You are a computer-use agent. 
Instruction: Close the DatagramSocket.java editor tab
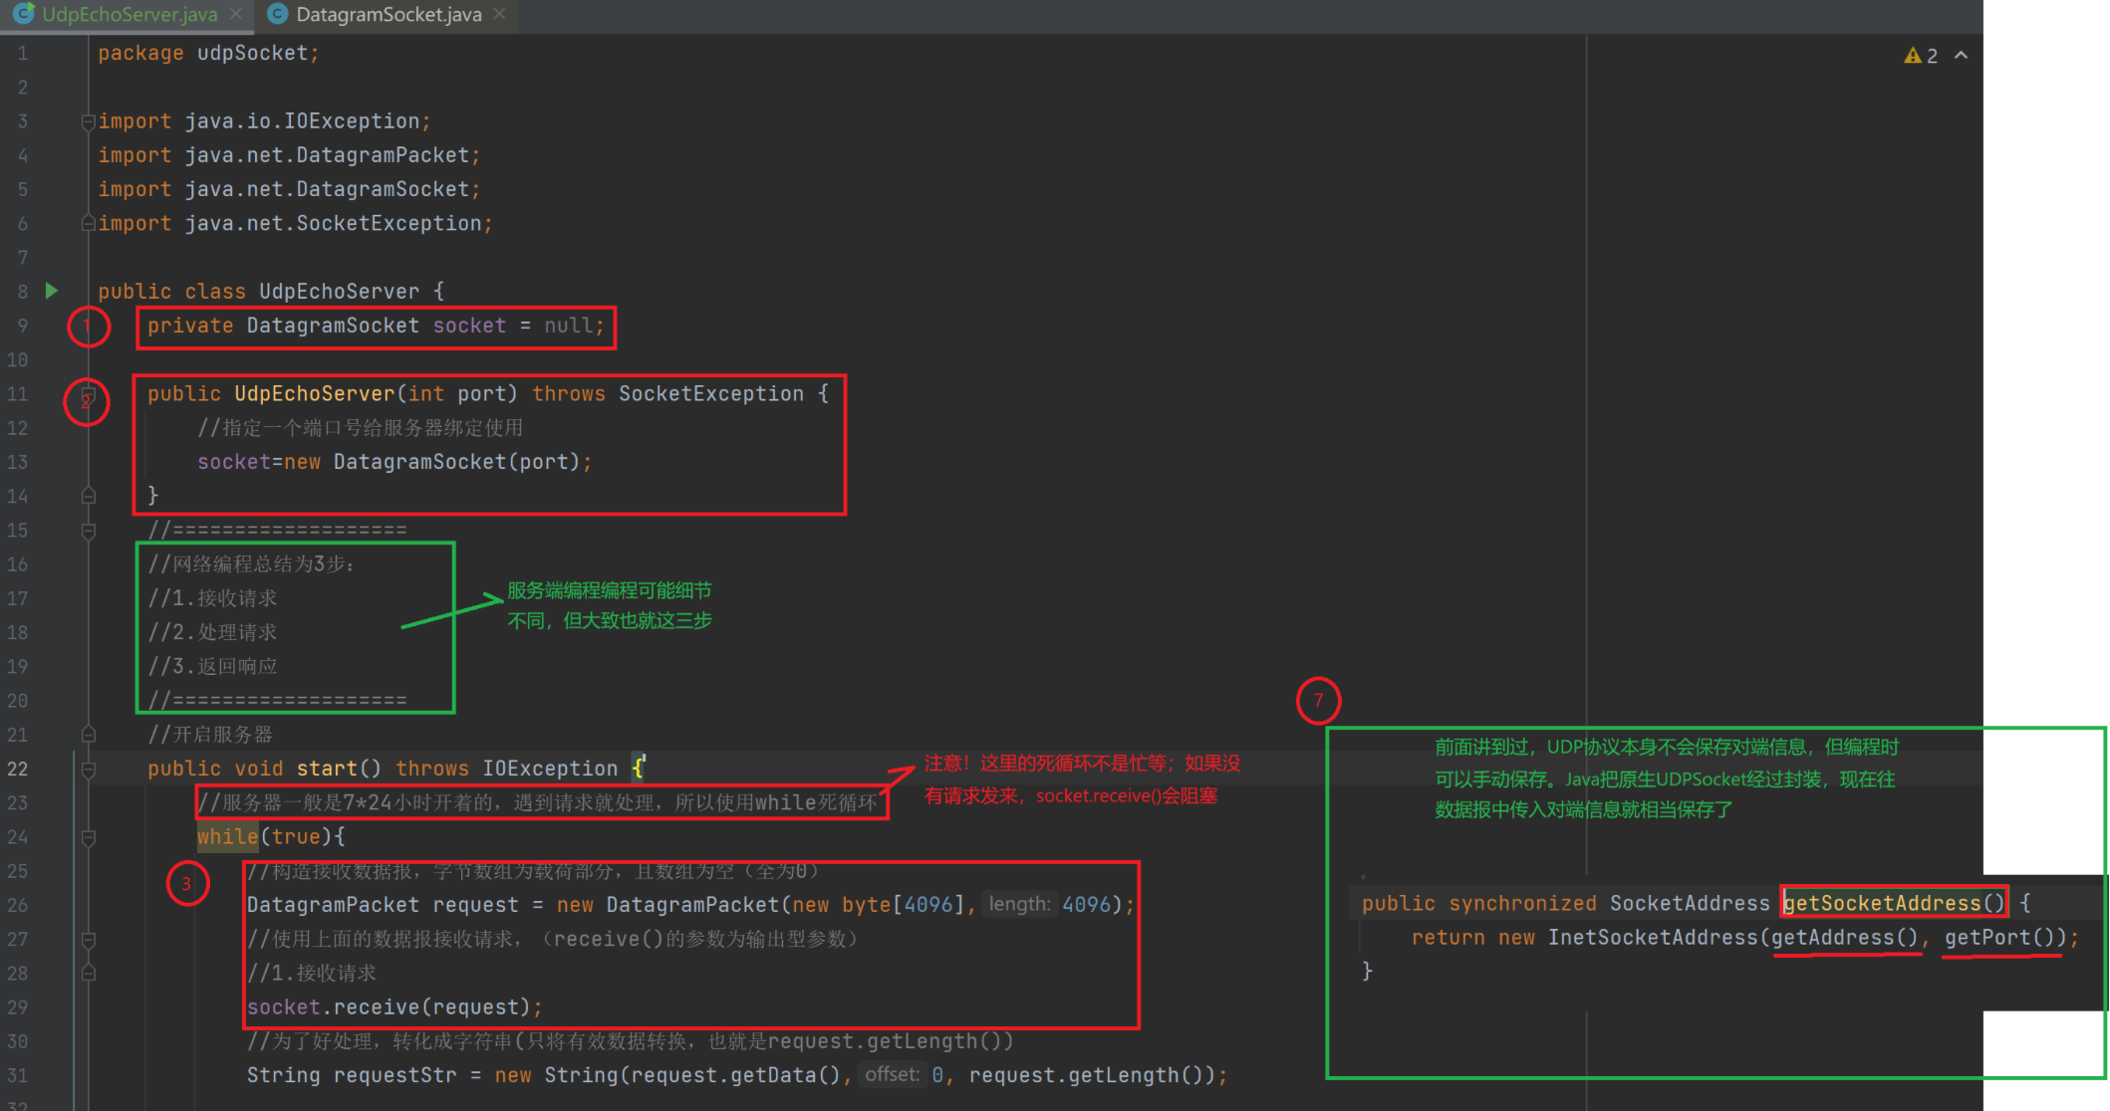click(x=500, y=14)
